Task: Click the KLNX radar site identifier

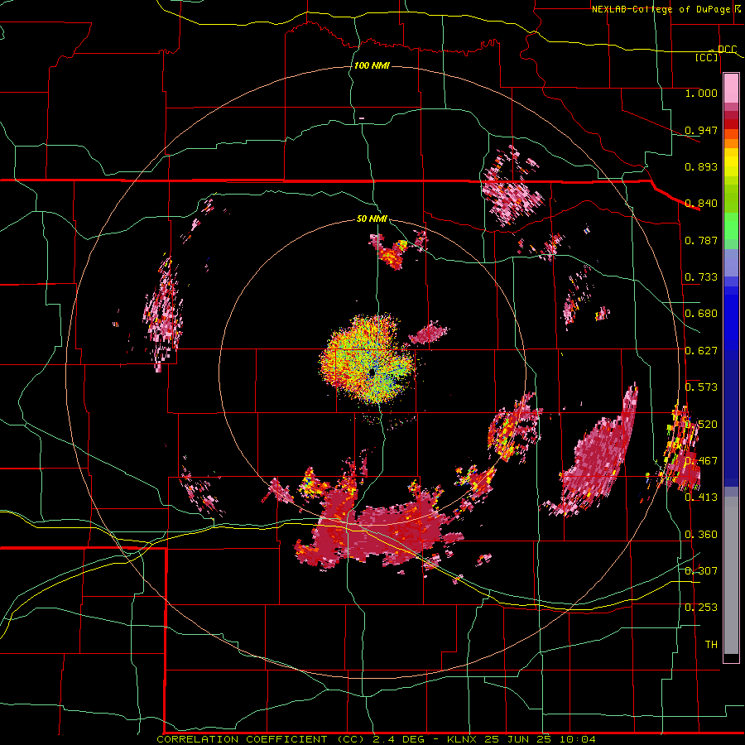Action: (x=462, y=739)
